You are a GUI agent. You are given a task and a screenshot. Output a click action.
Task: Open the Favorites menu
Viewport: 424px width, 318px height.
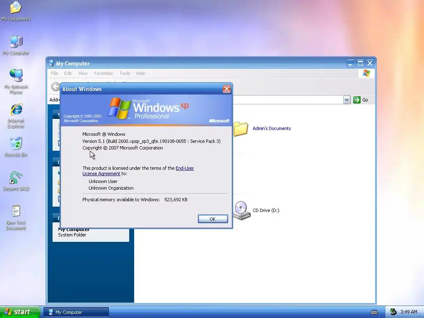coord(103,73)
